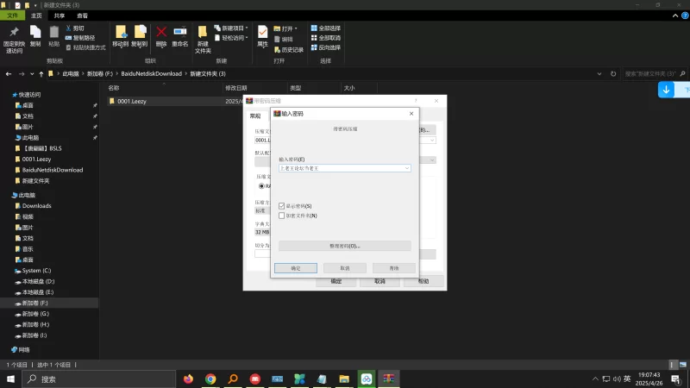Screen dimensions: 690x388
Task: Cancel (取消) the password dialog
Action: pos(344,268)
